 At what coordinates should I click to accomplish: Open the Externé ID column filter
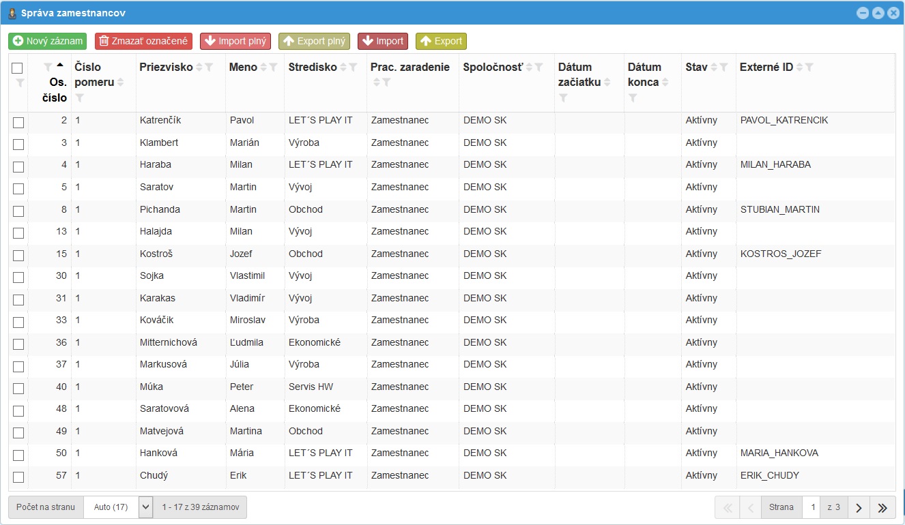click(809, 67)
